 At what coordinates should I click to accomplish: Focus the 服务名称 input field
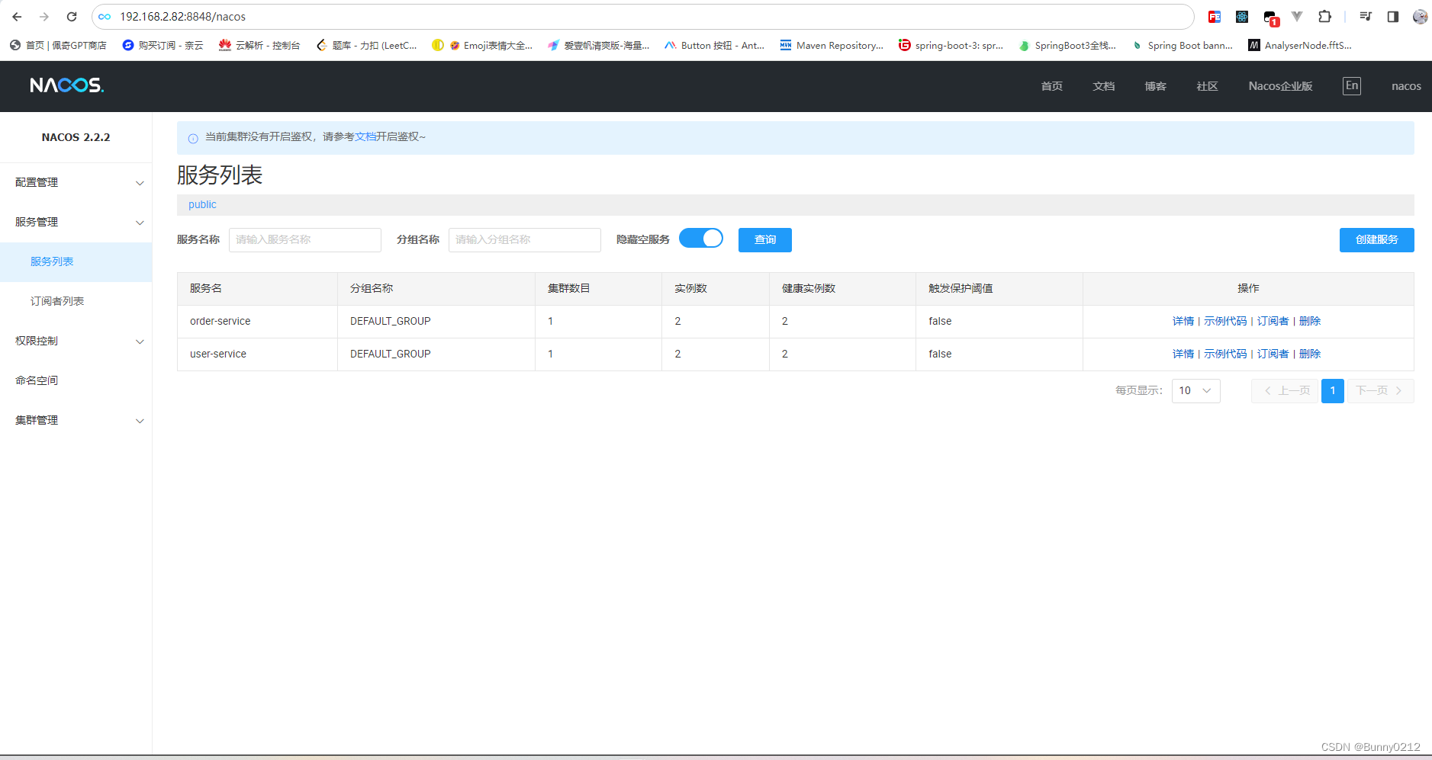coord(305,239)
